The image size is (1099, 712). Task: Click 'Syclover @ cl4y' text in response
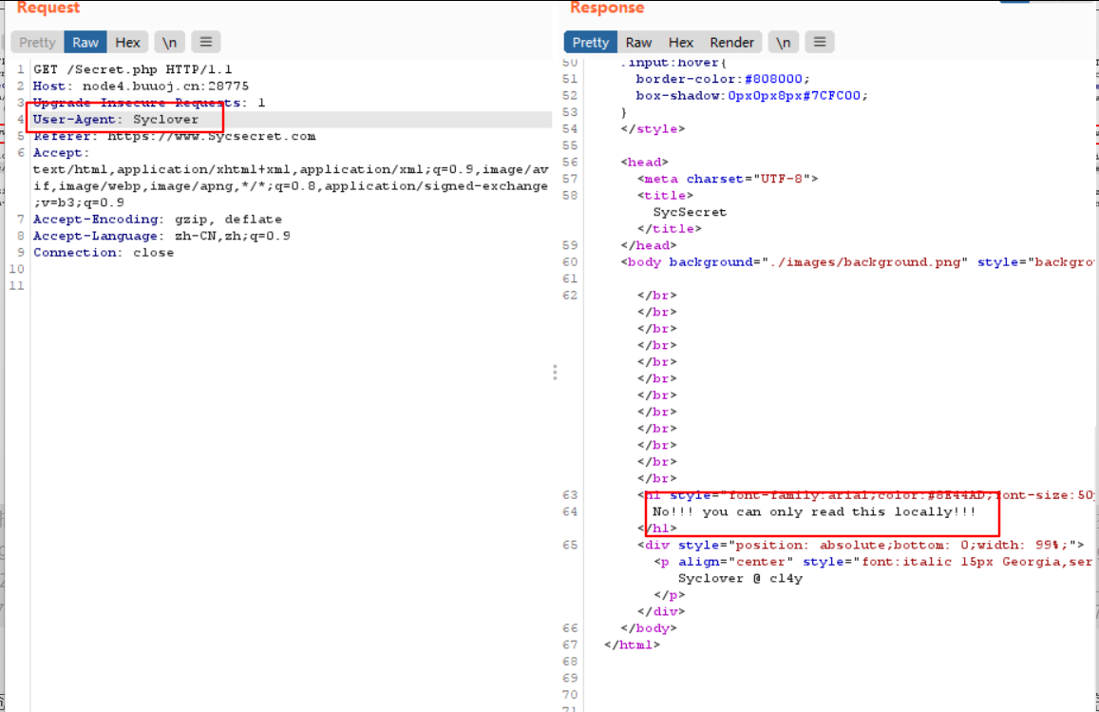[x=740, y=579]
